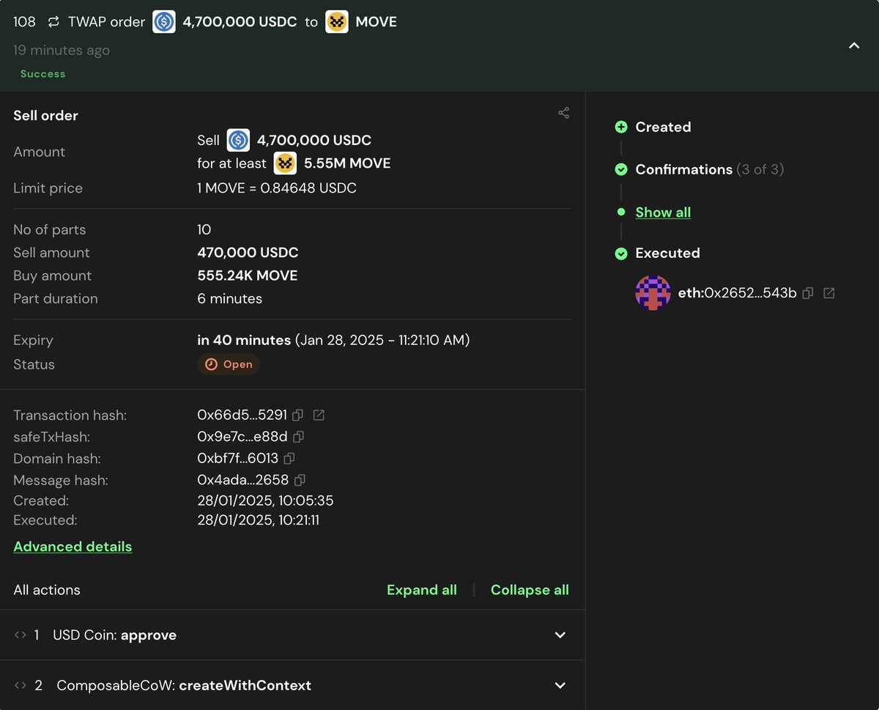The width and height of the screenshot is (879, 710).
Task: Click the Executed step checkmark icon
Action: point(621,254)
